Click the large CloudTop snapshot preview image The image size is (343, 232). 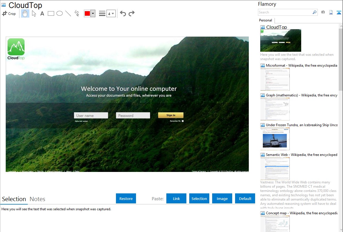(x=127, y=104)
